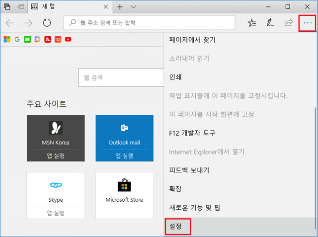
Task: Open the Favorites hub star icon
Action: 252,23
